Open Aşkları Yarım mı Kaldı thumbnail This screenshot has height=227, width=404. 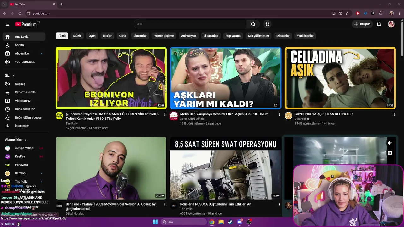pos(225,78)
